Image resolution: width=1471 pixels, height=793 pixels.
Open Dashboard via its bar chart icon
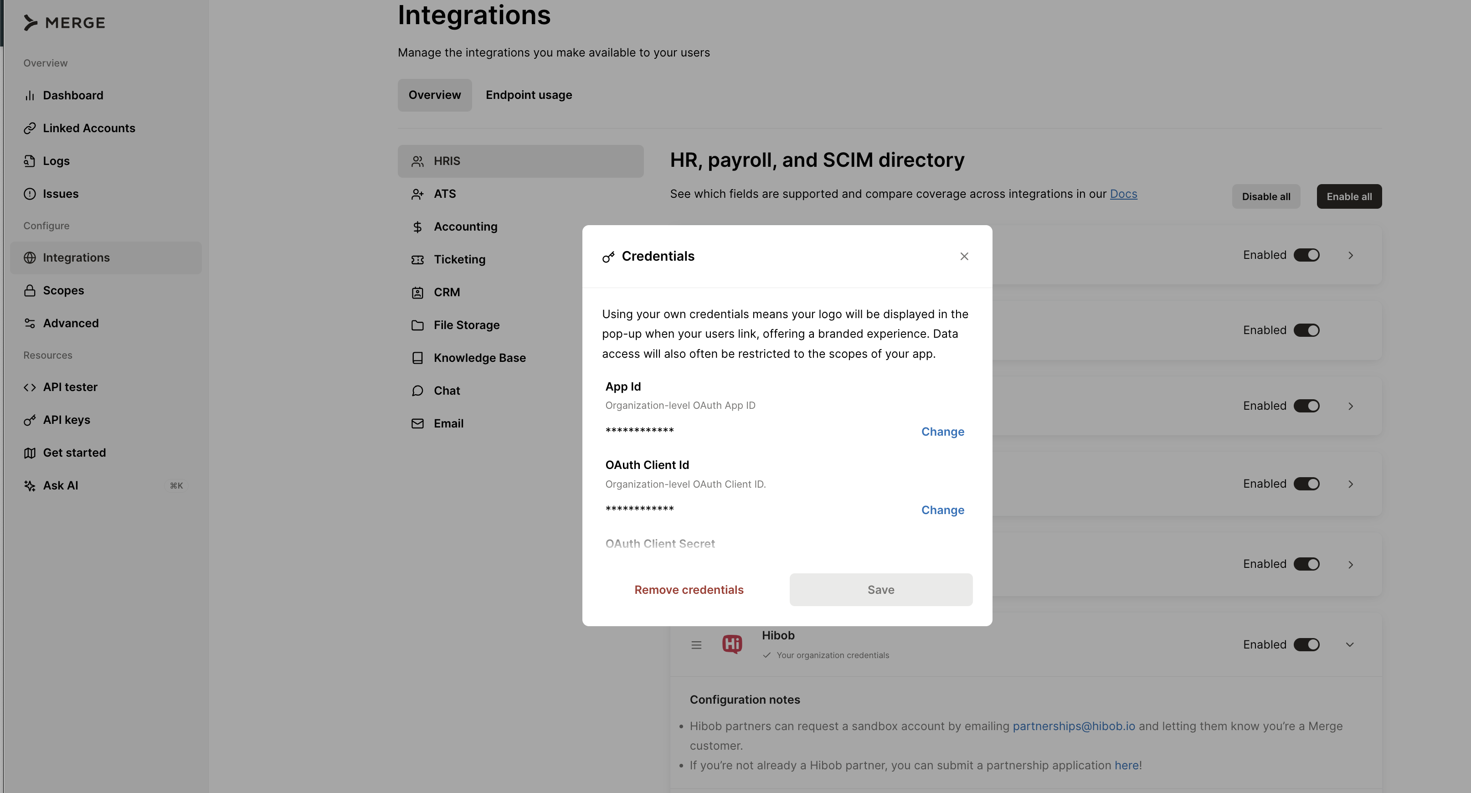(x=30, y=95)
